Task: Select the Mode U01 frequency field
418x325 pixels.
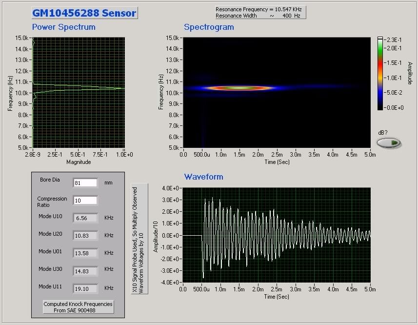Action: 85,253
